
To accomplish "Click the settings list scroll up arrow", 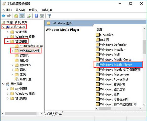I will pos(144,29).
